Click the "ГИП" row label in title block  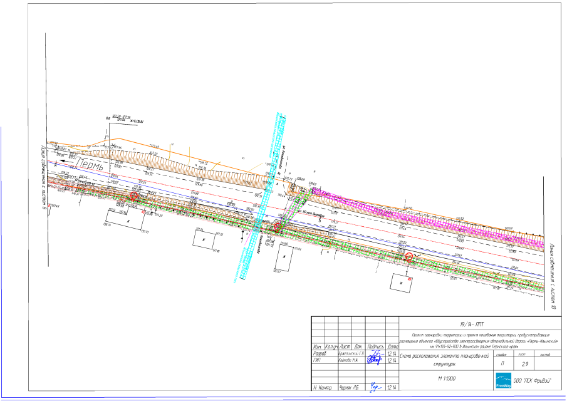point(317,360)
